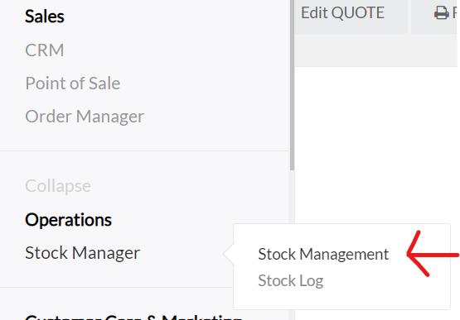Select Stock Management from the flyout menu
Screen dimensions: 460x320
[x=323, y=254]
